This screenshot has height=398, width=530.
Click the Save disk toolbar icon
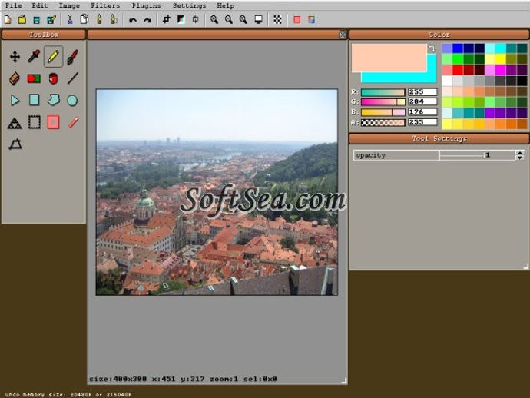click(37, 20)
